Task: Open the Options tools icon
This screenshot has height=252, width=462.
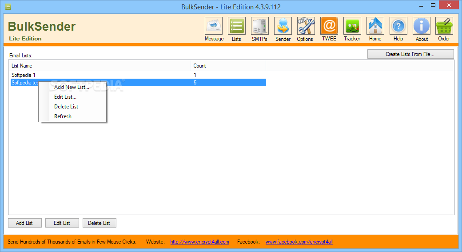Action: tap(306, 26)
